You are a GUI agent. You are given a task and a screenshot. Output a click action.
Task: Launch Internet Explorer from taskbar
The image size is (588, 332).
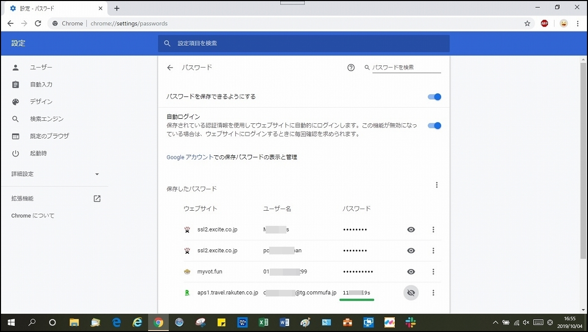137,323
